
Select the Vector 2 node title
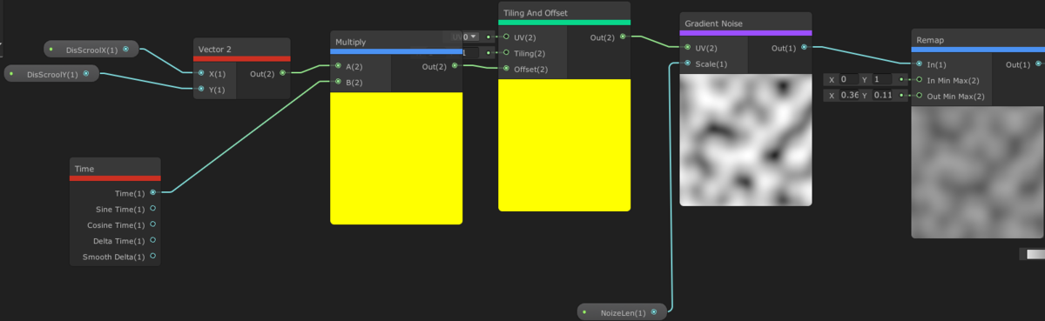tap(215, 49)
